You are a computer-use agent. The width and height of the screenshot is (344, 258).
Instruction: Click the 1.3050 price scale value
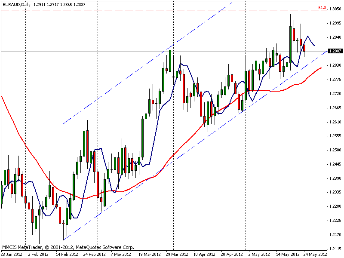[x=335, y=9]
